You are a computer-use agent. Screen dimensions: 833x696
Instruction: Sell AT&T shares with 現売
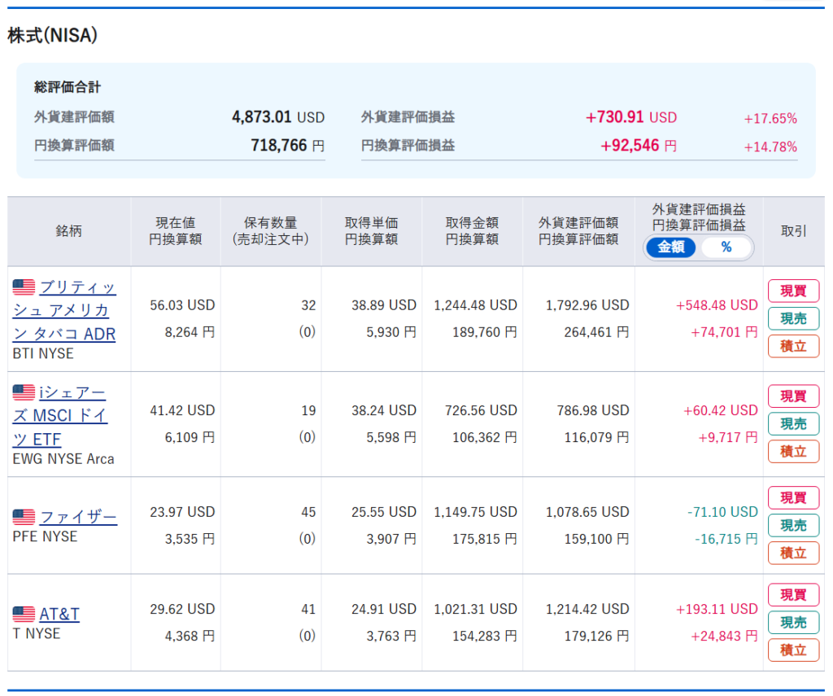pyautogui.click(x=793, y=622)
